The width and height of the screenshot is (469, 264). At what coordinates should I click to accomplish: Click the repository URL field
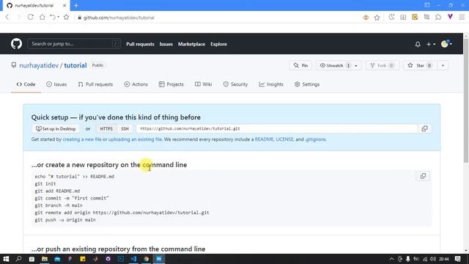tap(277, 129)
